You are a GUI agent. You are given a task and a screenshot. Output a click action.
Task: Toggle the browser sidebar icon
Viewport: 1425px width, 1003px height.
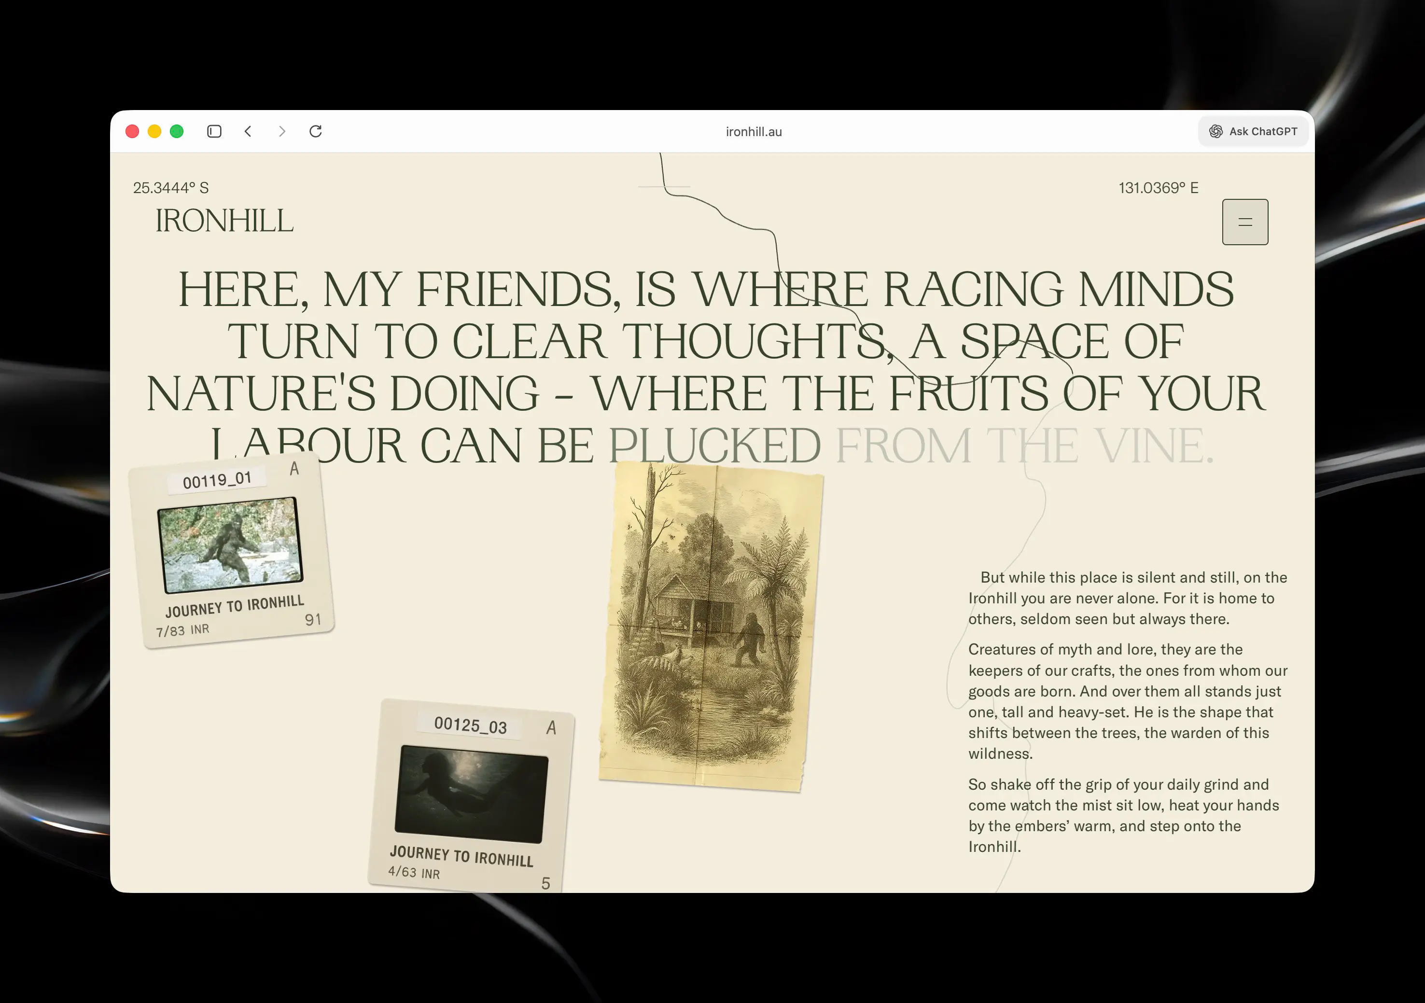coord(214,131)
